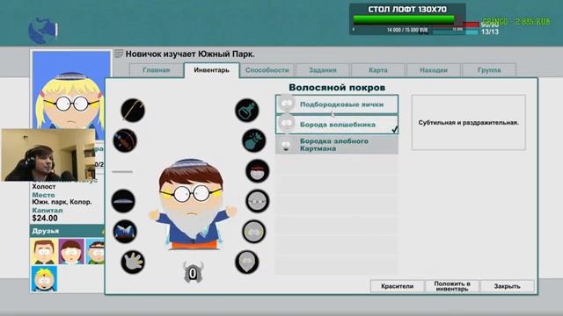Select the bow ranged weapon slot

click(x=125, y=140)
